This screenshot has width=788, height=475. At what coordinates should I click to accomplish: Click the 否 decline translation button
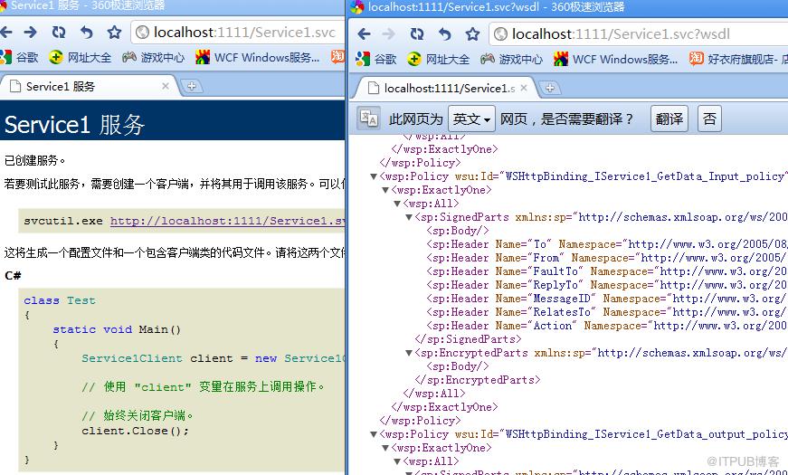click(x=709, y=119)
